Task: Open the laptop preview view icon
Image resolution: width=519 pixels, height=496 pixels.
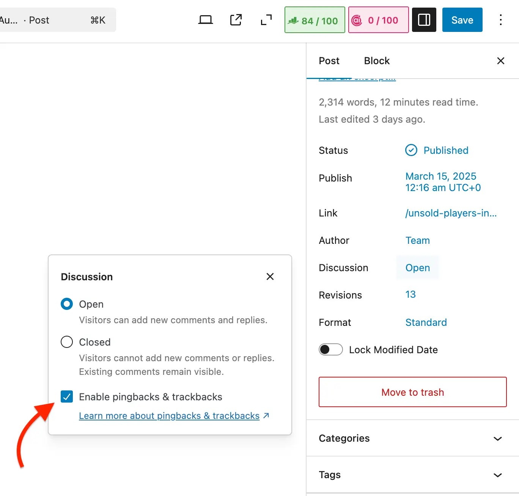Action: (205, 20)
